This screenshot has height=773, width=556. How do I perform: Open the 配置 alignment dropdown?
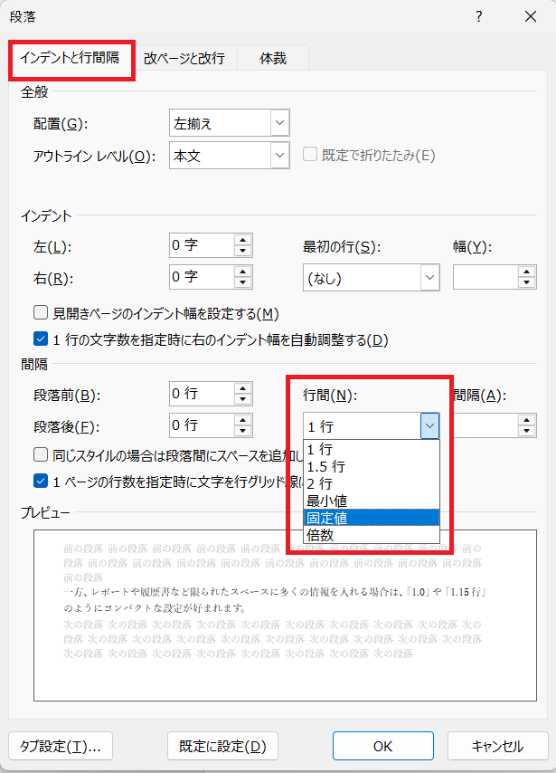point(278,122)
